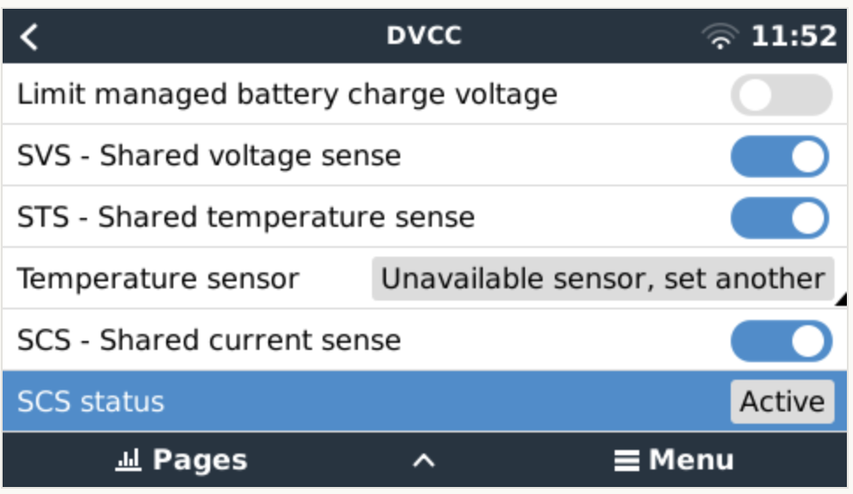Click the hamburger Menu icon
The height and width of the screenshot is (494, 853).
tap(626, 461)
